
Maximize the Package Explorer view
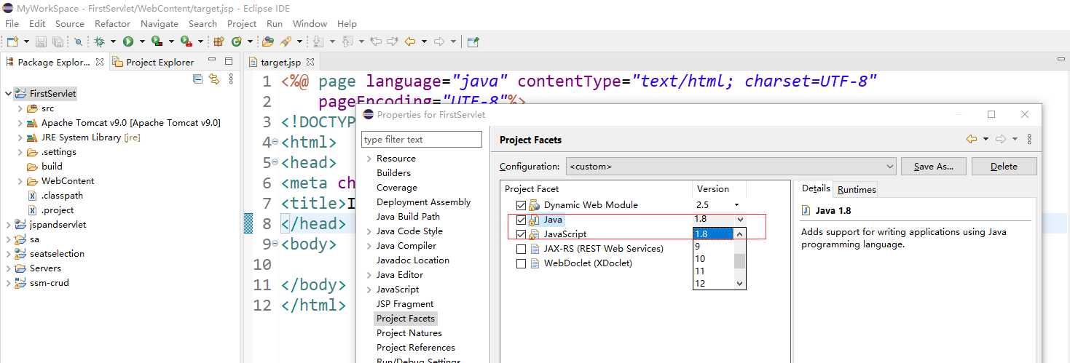[229, 61]
